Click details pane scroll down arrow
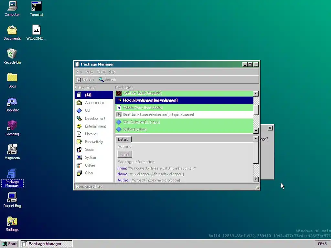The image size is (331, 248). coord(256,180)
